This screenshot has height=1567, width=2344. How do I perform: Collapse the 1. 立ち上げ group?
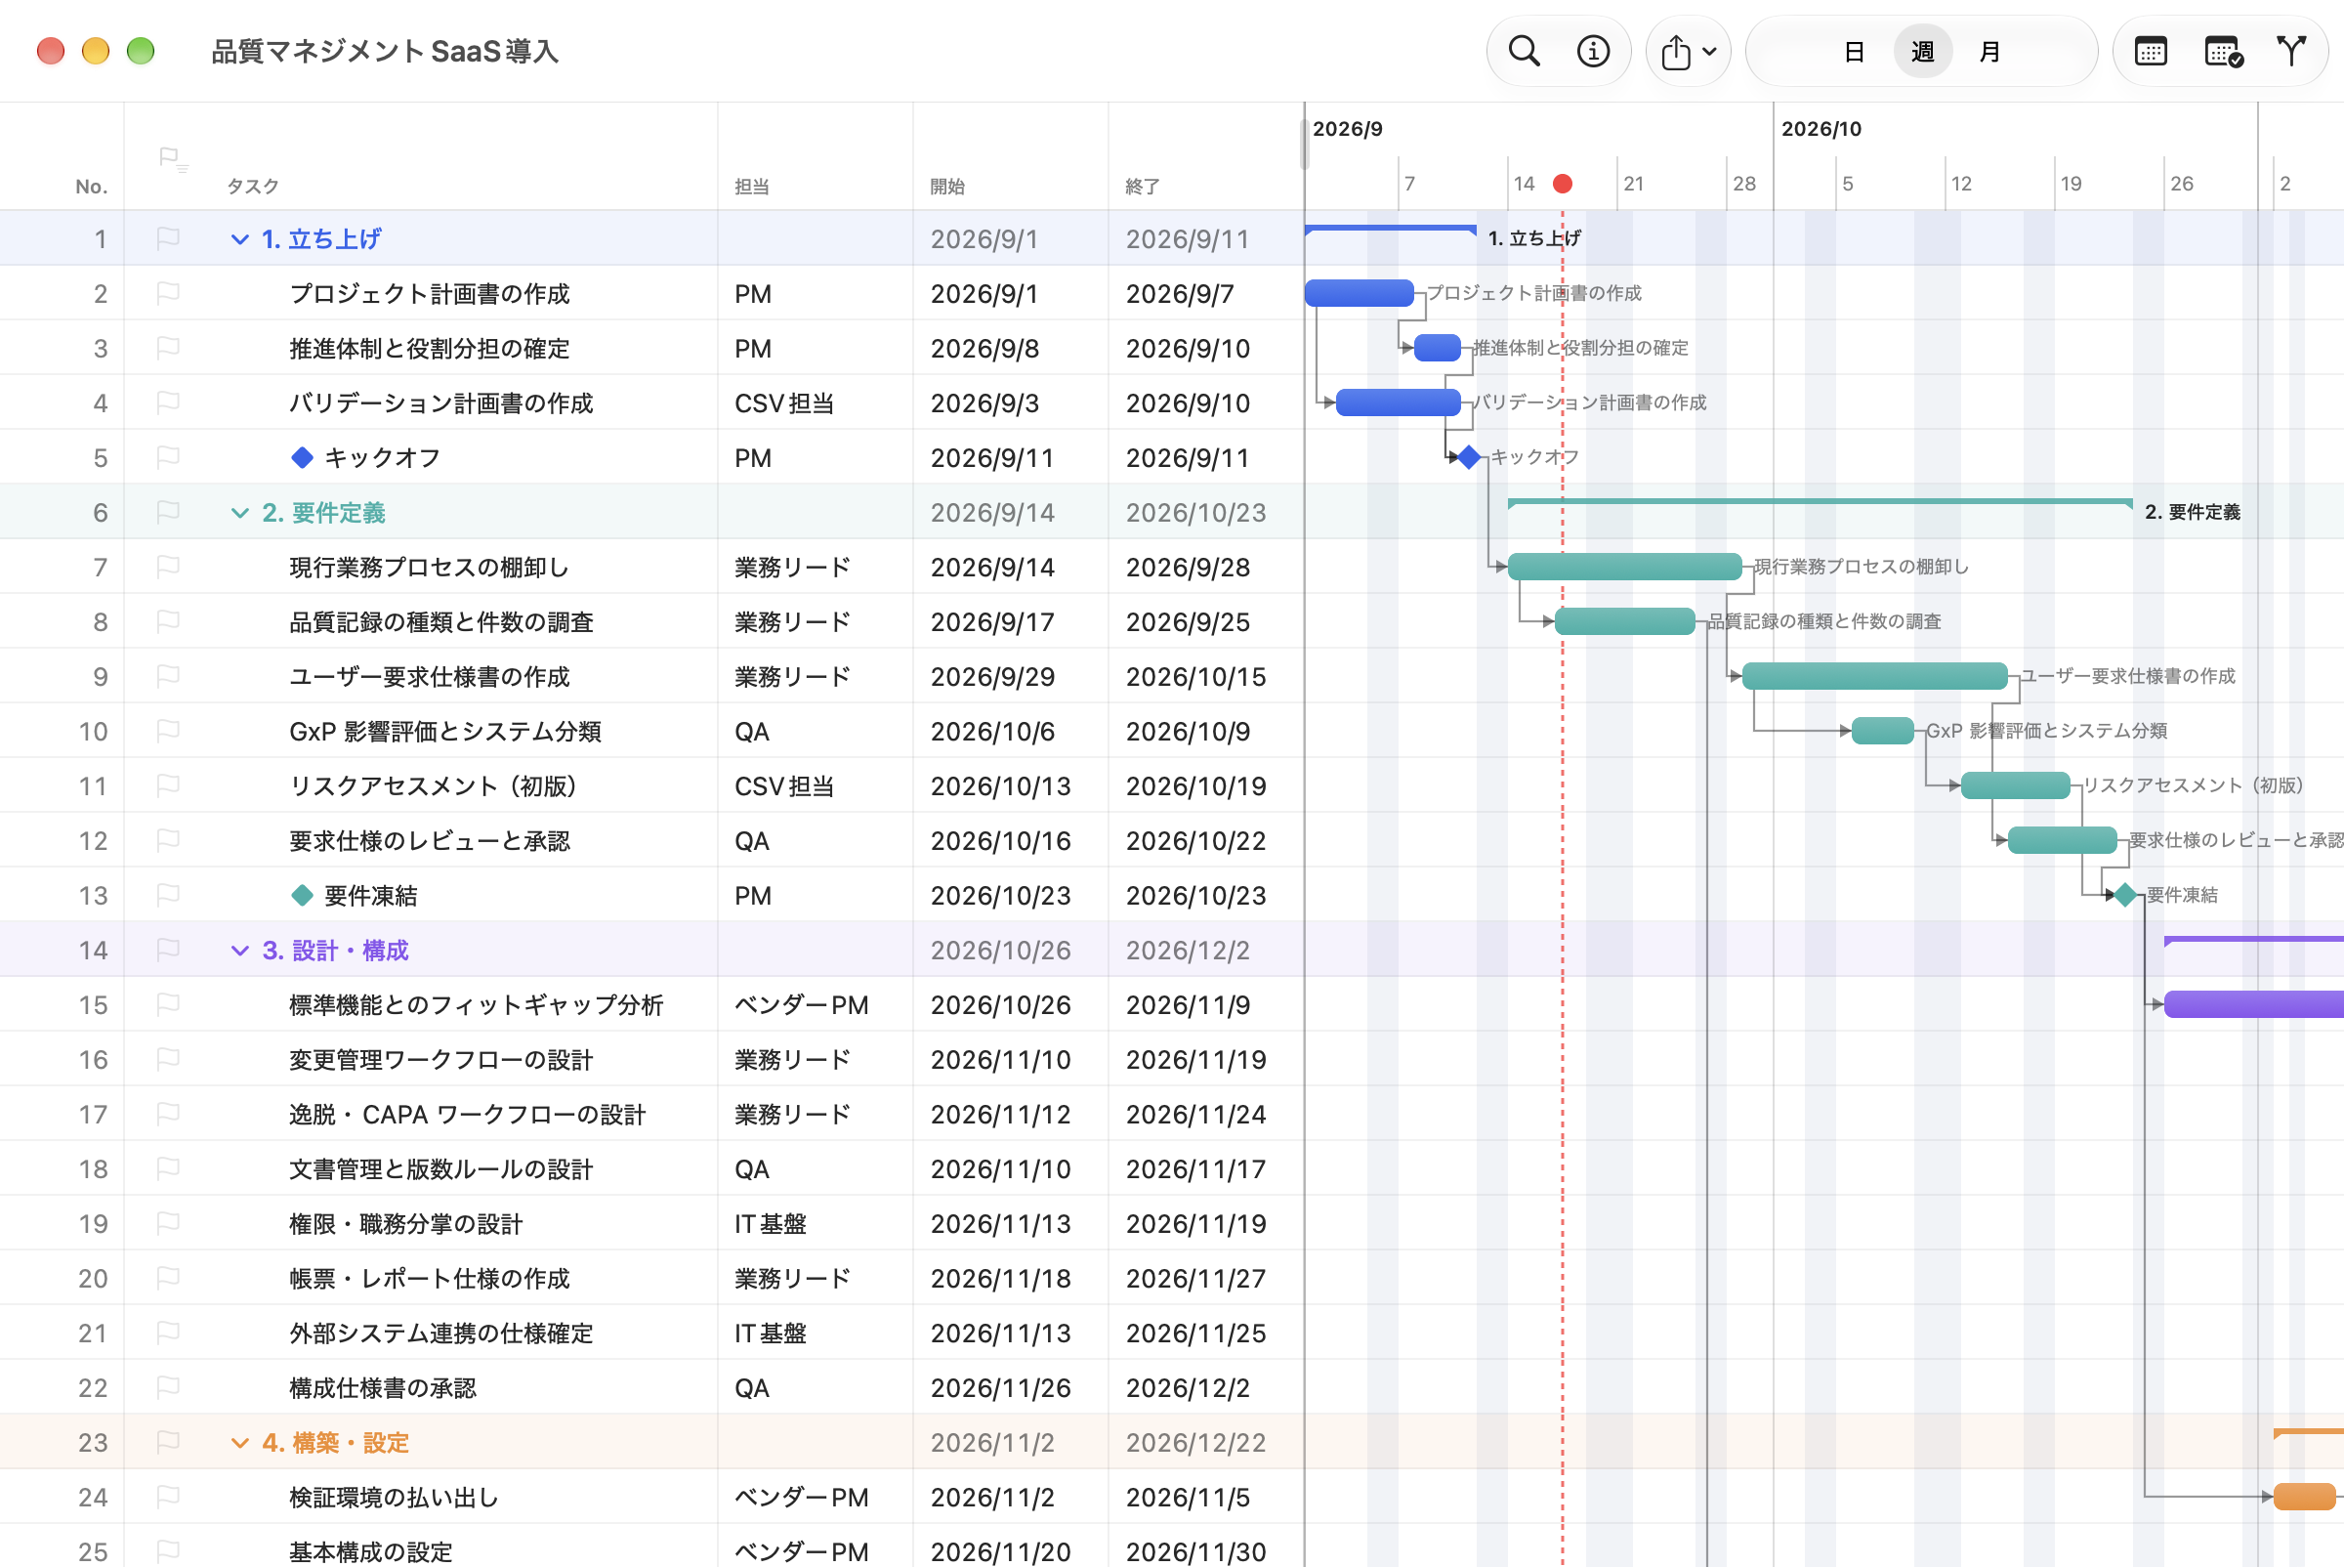(x=240, y=238)
